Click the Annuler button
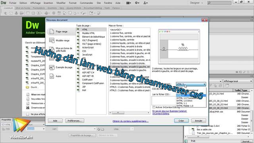This screenshot has width=254, height=143. (x=198, y=121)
